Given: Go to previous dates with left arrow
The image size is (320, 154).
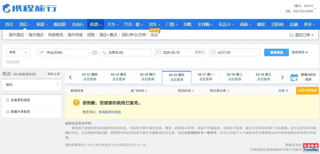Looking at the screenshot, I should 70,77.
